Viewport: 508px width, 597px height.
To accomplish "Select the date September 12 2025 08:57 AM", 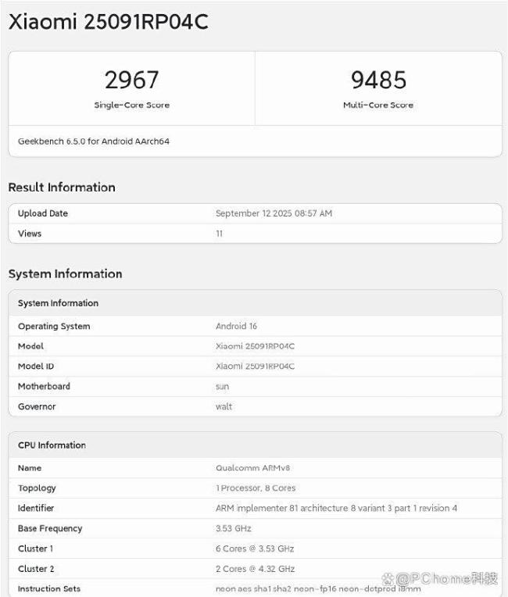I will tap(274, 213).
